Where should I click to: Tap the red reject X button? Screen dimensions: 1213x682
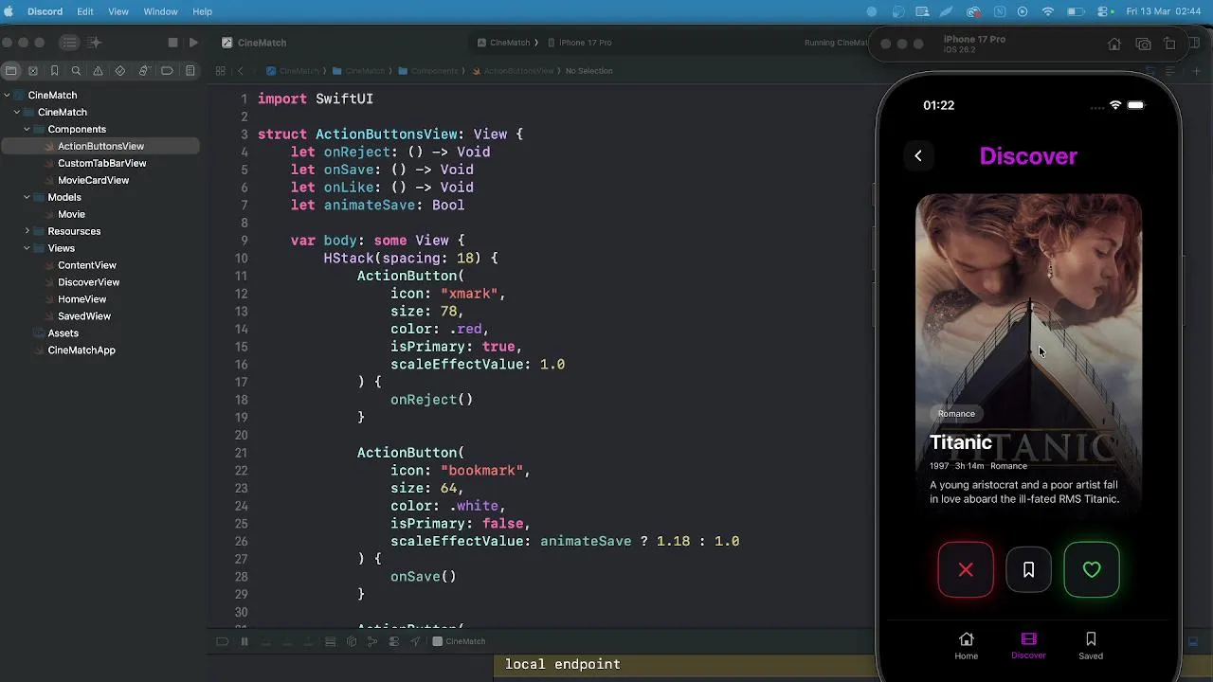(x=966, y=569)
